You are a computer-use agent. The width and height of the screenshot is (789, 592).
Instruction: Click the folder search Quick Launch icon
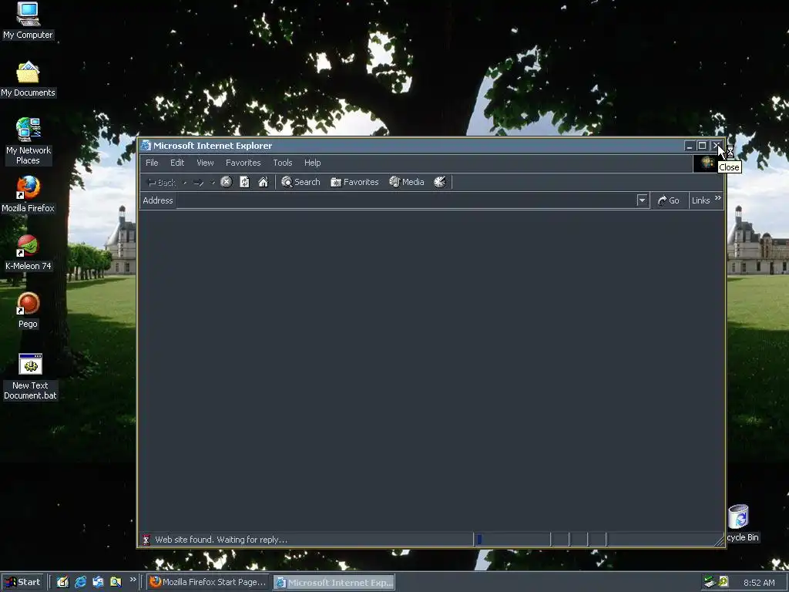click(x=116, y=582)
